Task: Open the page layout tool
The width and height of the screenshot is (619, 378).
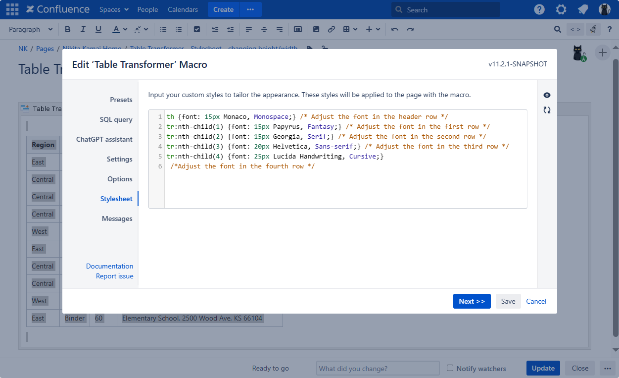Action: 298,29
